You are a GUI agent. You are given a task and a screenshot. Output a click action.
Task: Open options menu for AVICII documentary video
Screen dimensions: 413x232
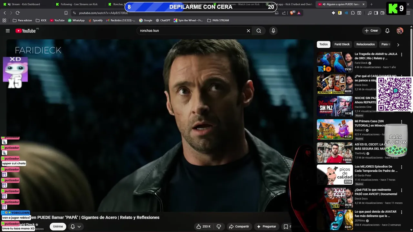(401, 190)
